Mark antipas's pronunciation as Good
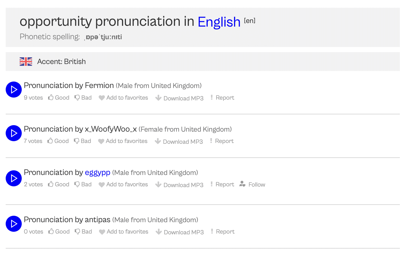This screenshot has height=256, width=404. [x=59, y=231]
